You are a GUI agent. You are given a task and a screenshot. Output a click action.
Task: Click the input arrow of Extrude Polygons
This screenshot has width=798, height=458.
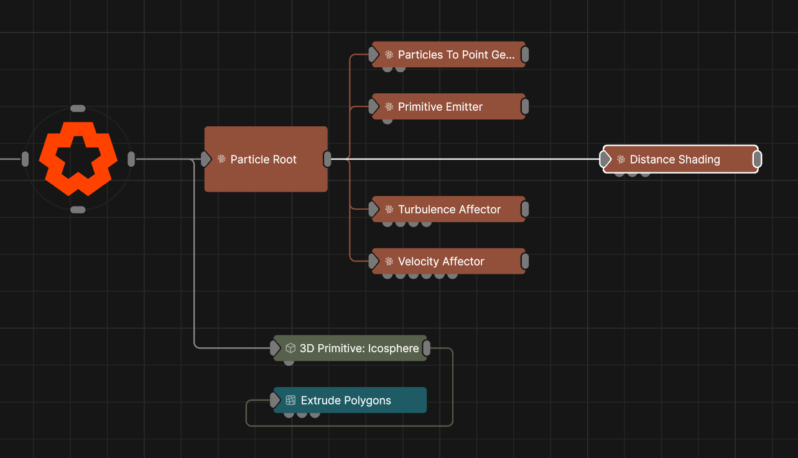tap(276, 400)
